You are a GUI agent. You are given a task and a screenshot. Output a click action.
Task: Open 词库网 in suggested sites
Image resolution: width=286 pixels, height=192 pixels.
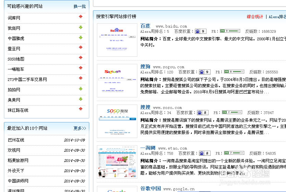14,18
